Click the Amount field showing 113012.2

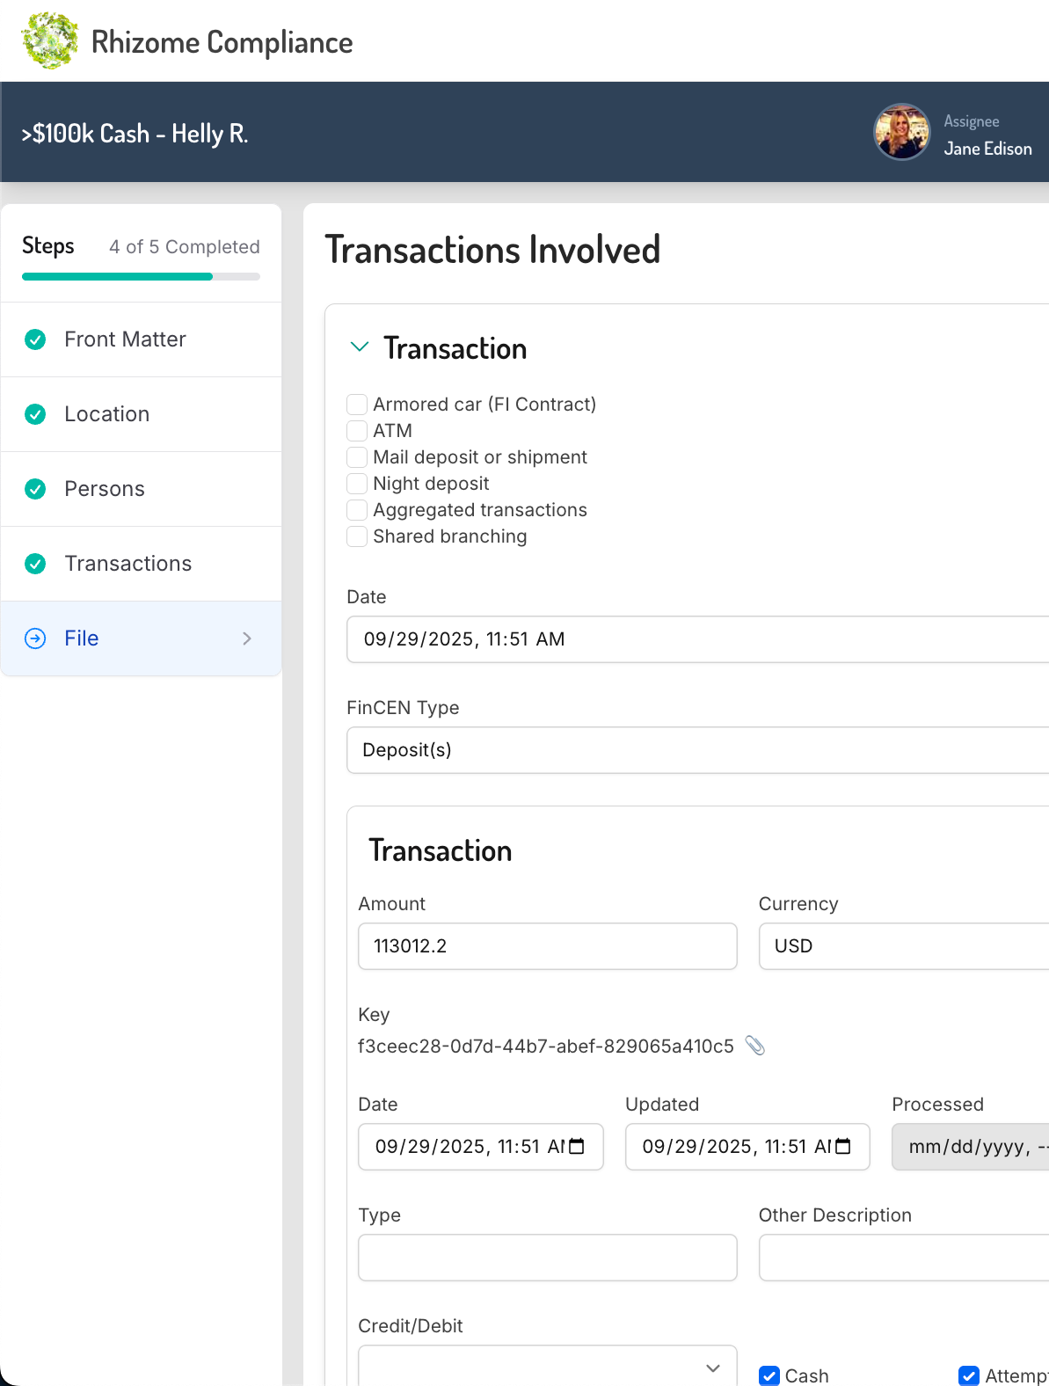click(x=547, y=946)
